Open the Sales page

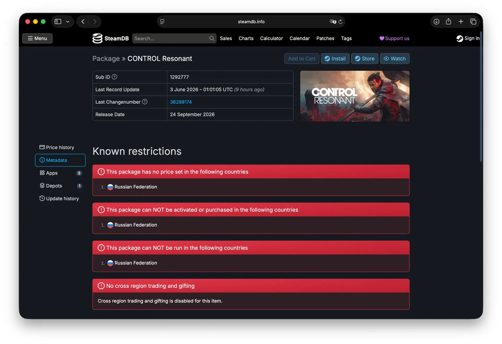(226, 38)
